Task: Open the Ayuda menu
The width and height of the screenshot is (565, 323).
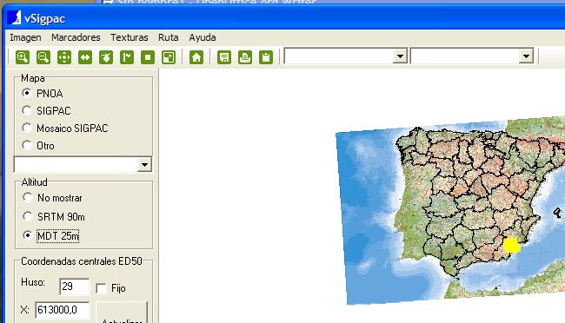Action: 203,37
